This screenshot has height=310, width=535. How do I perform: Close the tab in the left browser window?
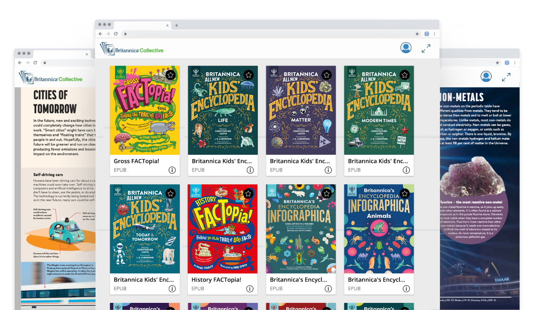(x=87, y=54)
